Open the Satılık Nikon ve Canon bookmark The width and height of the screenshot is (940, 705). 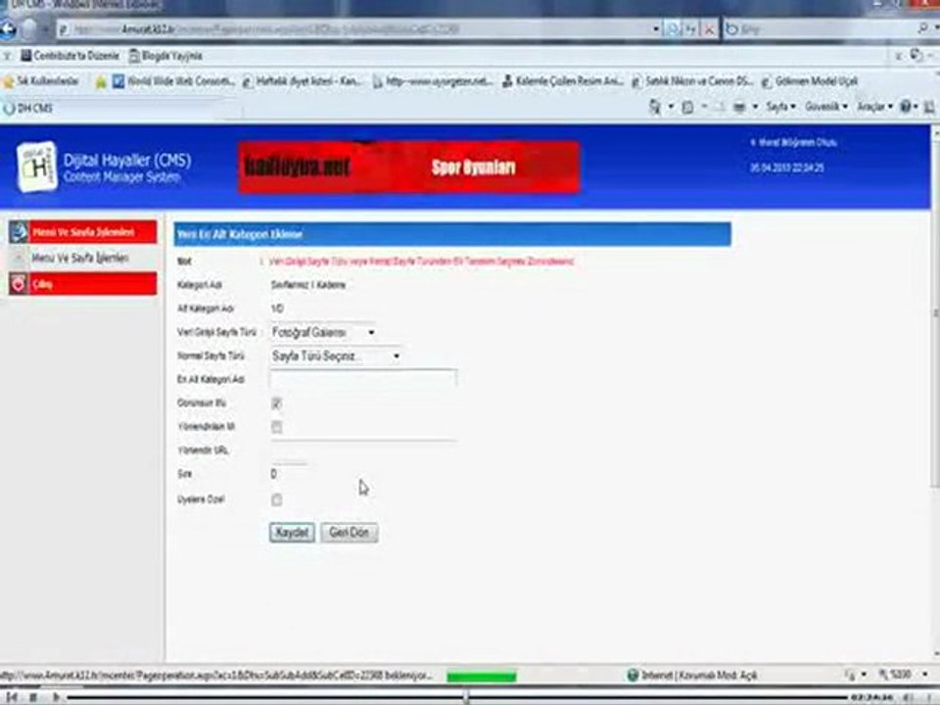pyautogui.click(x=692, y=81)
